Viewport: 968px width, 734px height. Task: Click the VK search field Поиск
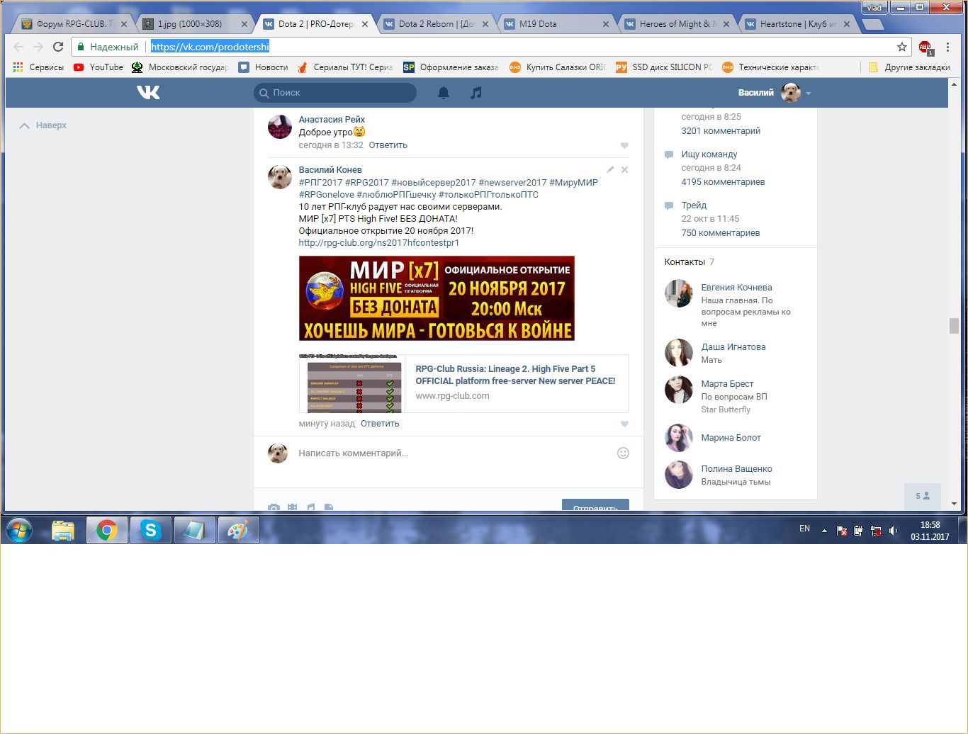[x=335, y=93]
